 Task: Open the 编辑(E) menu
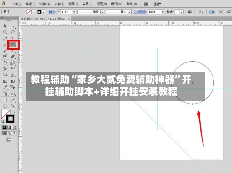(x=31, y=4)
